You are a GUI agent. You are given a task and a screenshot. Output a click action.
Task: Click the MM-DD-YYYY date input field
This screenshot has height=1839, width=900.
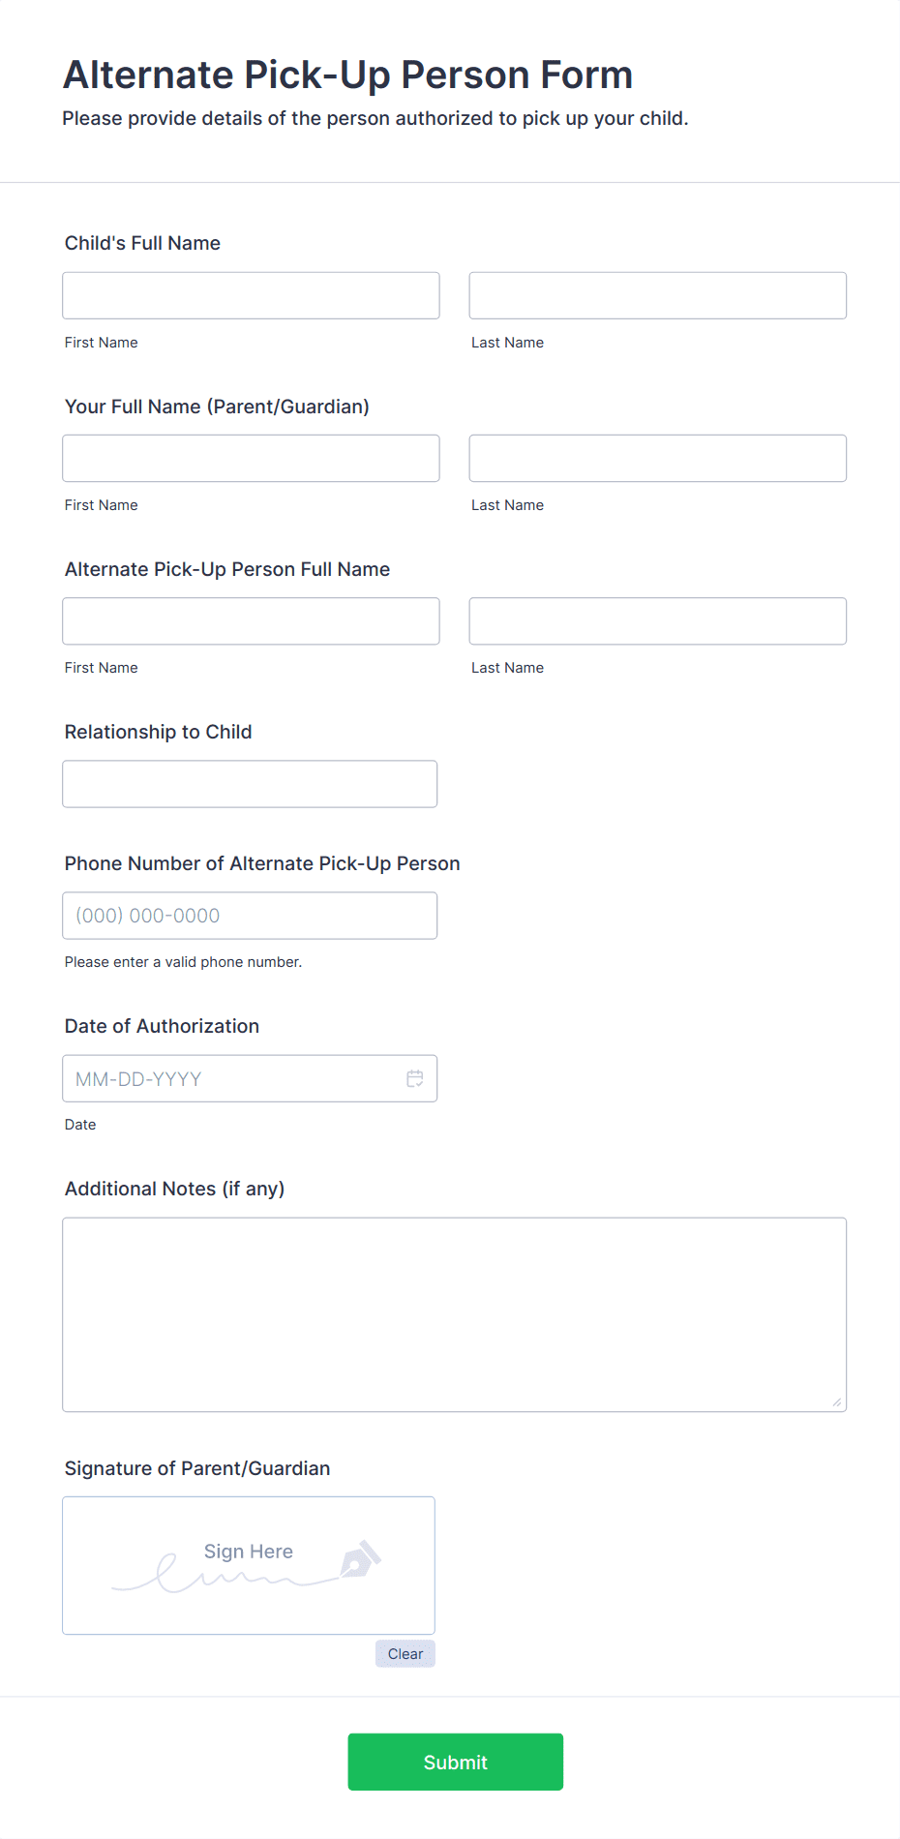pyautogui.click(x=232, y=1078)
